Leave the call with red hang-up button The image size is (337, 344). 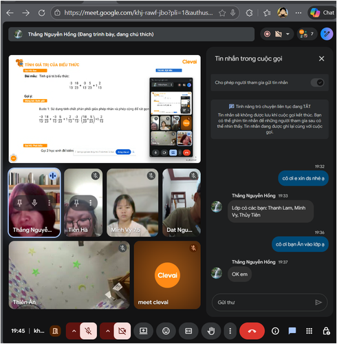click(x=252, y=331)
